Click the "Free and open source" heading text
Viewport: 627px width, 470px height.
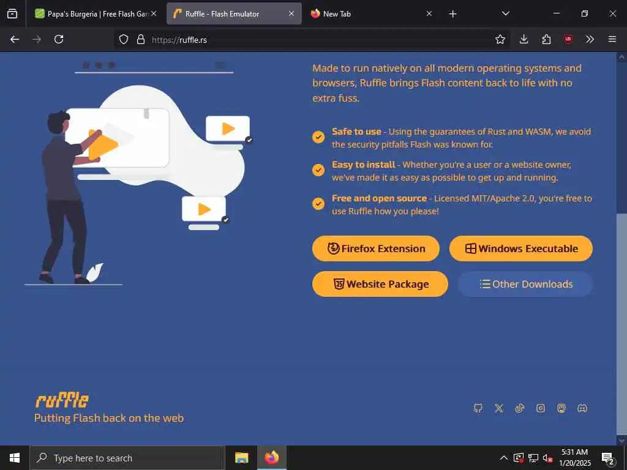point(379,198)
